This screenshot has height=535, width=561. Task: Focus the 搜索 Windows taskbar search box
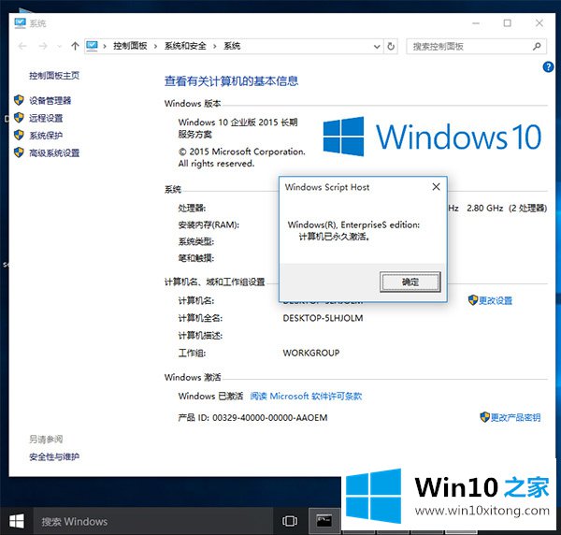[x=153, y=521]
